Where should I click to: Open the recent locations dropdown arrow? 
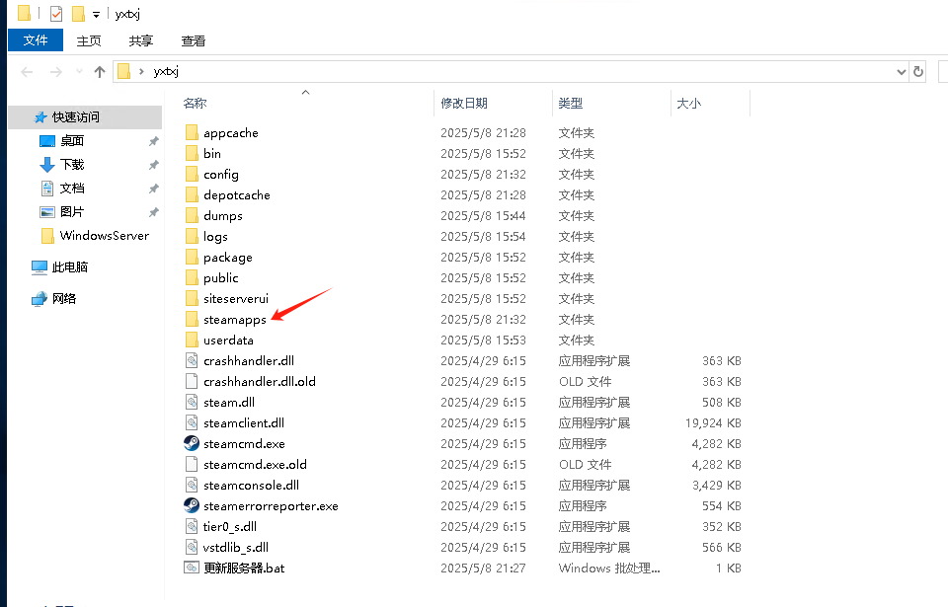tap(79, 71)
